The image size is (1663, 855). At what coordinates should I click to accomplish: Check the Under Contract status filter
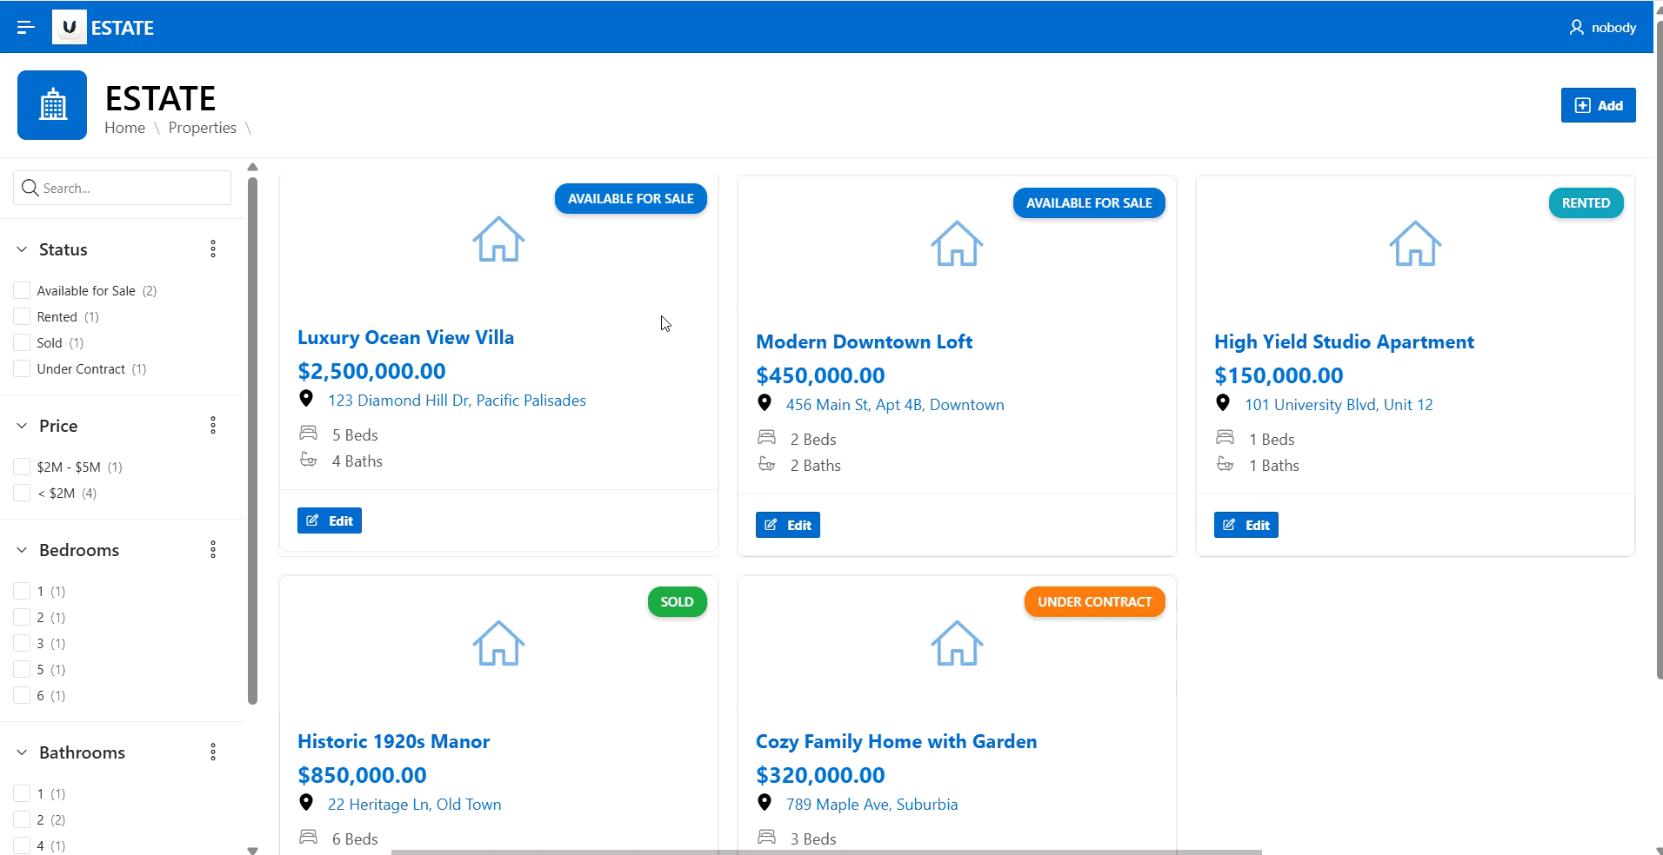pos(22,368)
